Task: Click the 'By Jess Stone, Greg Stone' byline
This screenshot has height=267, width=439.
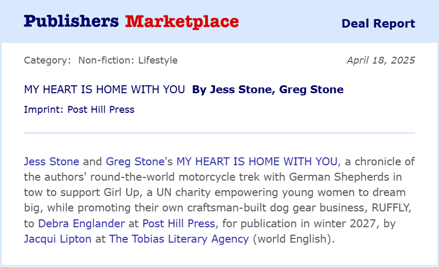Action: tap(268, 90)
